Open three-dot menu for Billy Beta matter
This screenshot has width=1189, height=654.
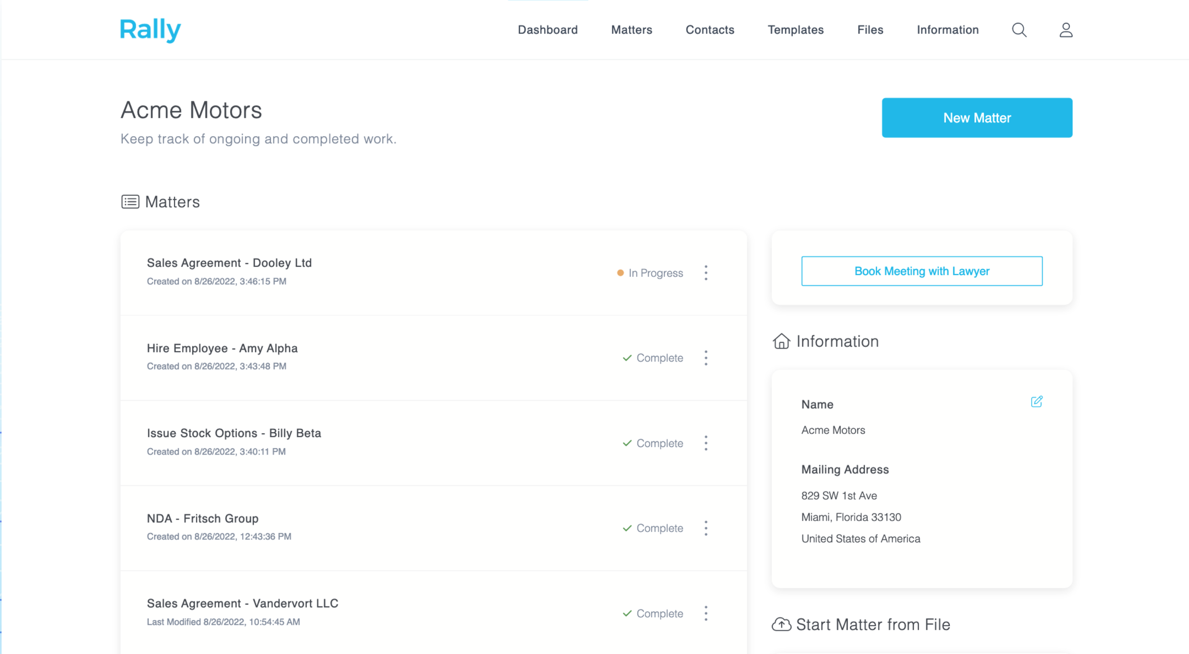pyautogui.click(x=706, y=443)
